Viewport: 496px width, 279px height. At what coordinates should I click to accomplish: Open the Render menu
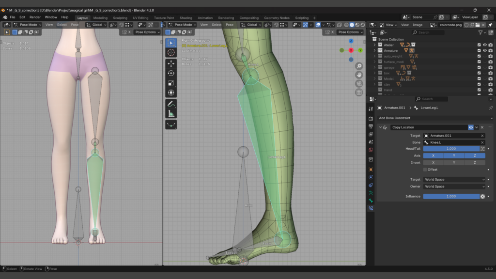pos(35,17)
